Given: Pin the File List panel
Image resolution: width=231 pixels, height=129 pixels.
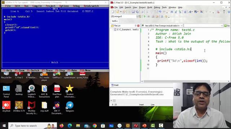Looking at the screenshot, I should click(136, 25).
